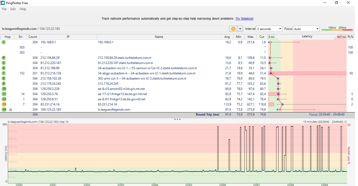The height and width of the screenshot is (186, 358).
Task: Click the red packet loss bar on hop 7
Action: [307, 73]
